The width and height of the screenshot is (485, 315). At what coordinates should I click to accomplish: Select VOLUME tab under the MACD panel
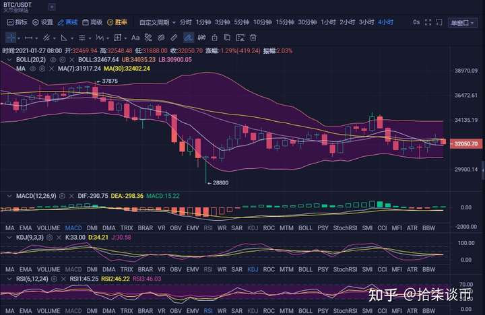click(48, 228)
